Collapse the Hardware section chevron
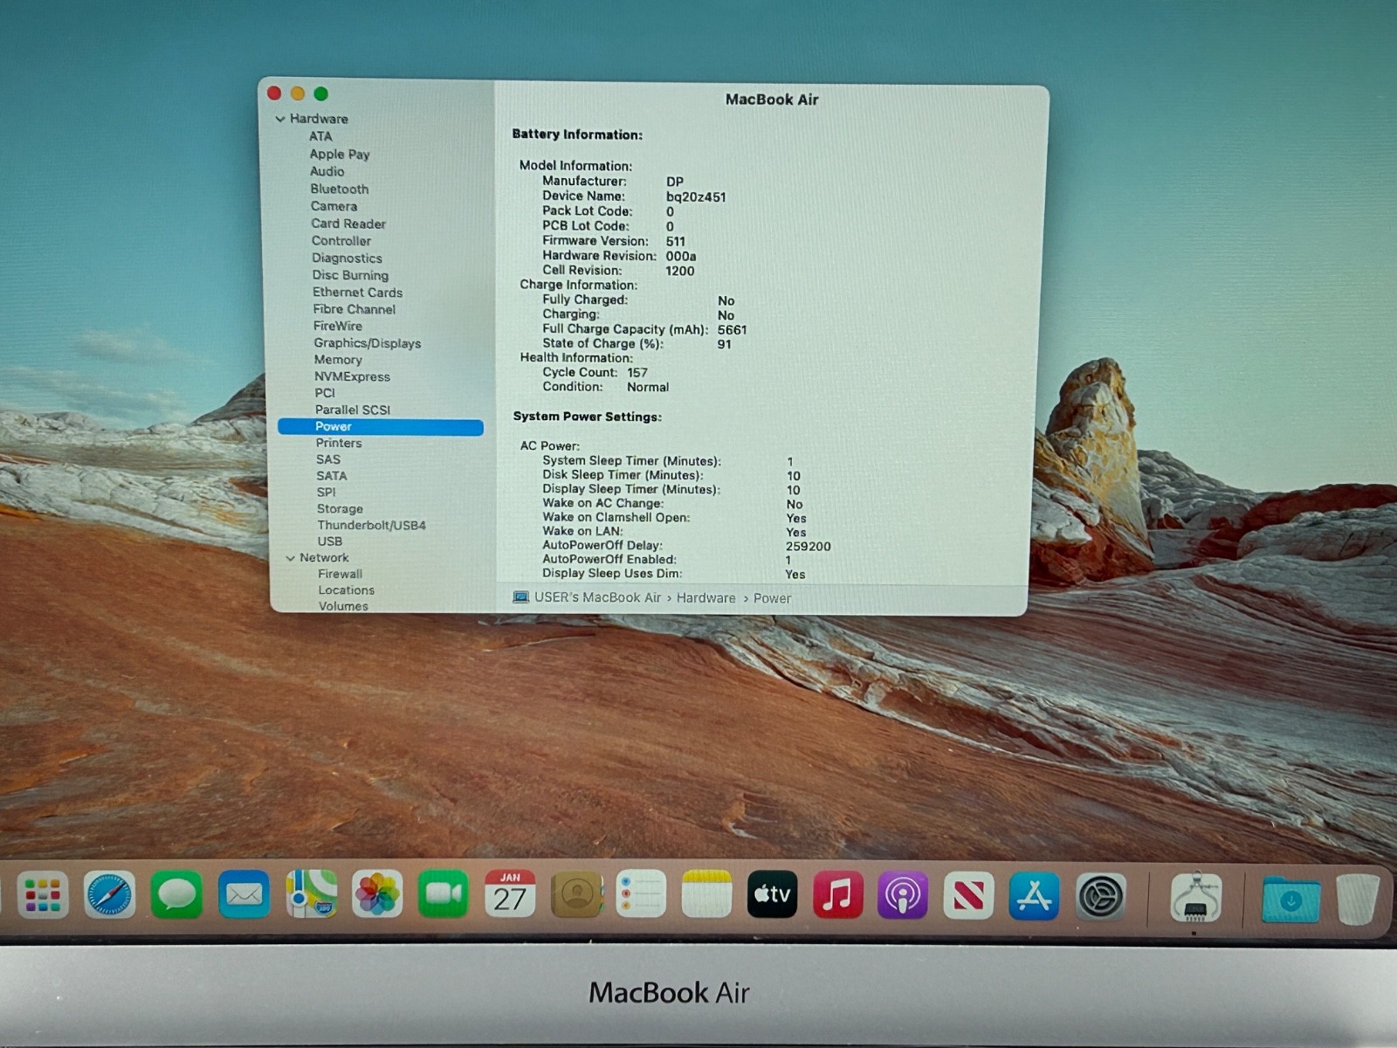This screenshot has height=1048, width=1397. 280,119
